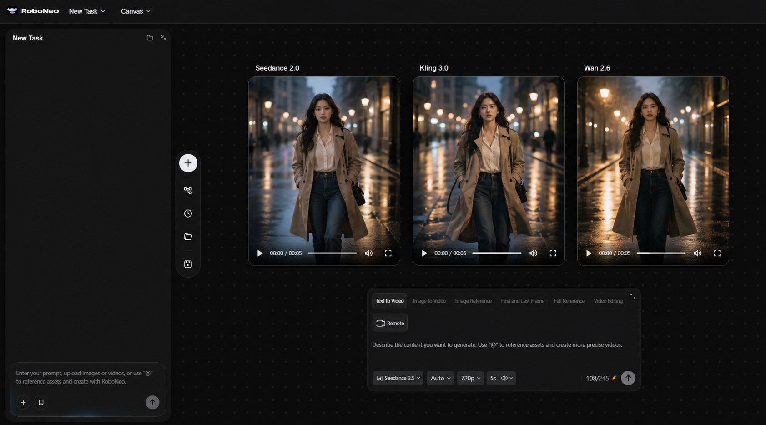
Task: Mute the Seedance 2.0 video
Action: click(369, 253)
